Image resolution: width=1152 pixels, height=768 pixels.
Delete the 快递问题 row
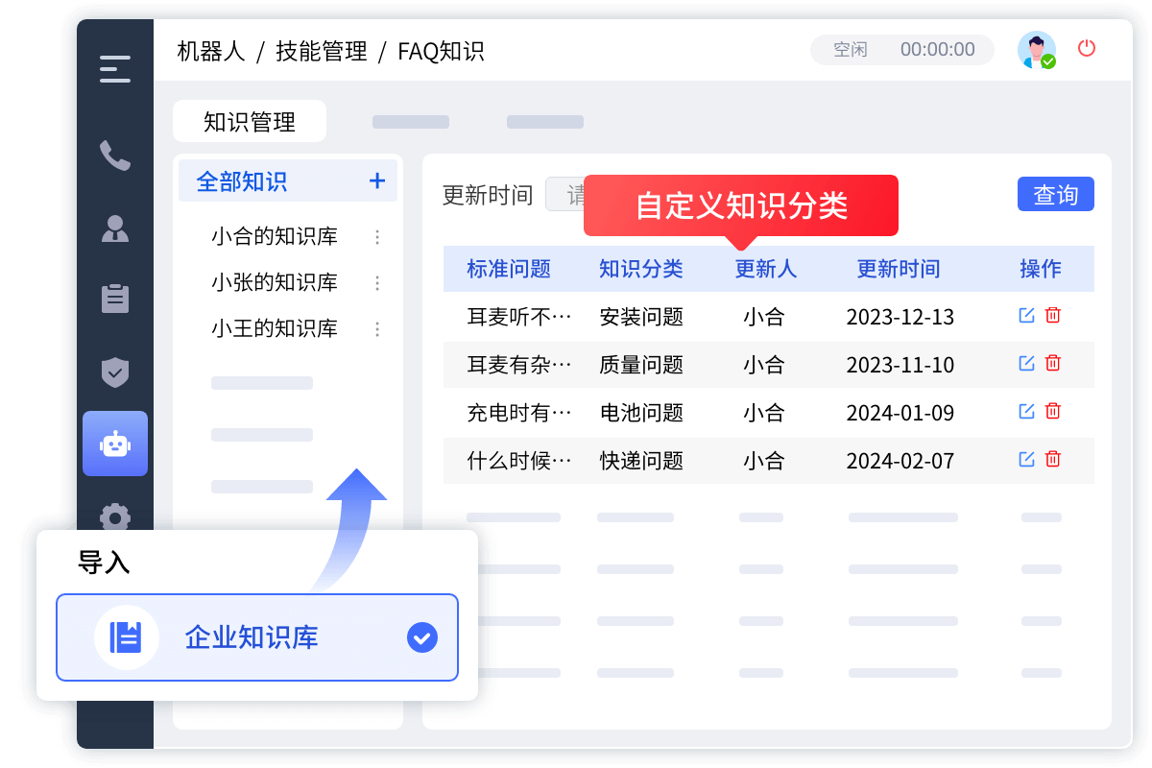pyautogui.click(x=1053, y=459)
